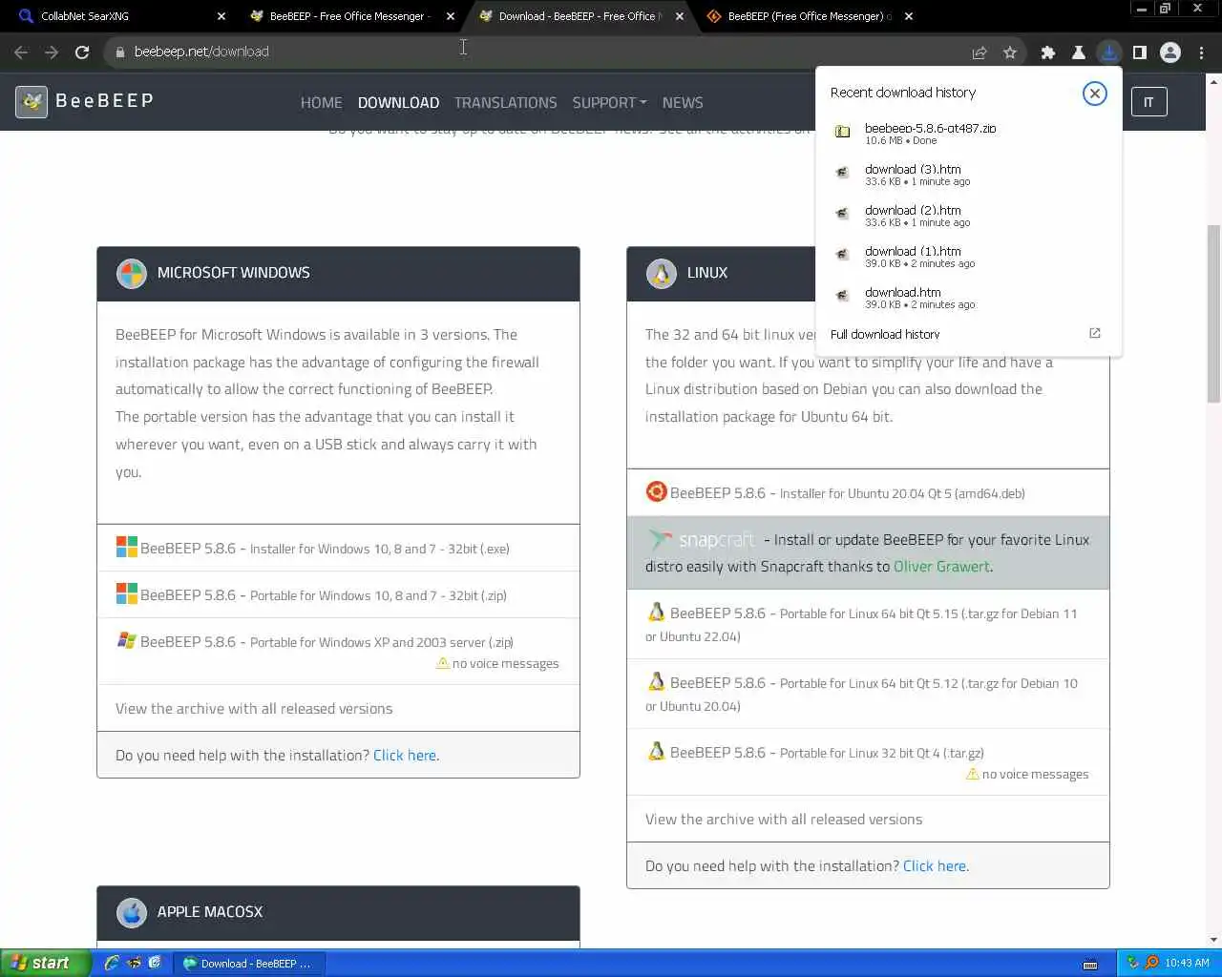Screen dimensions: 1222x977
Task: Open Full download history link
Action: tap(885, 334)
